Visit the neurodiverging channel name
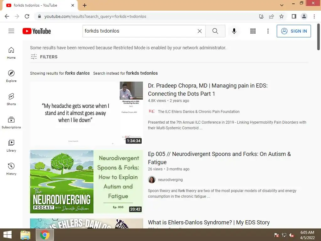The width and height of the screenshot is (321, 241). point(170,180)
